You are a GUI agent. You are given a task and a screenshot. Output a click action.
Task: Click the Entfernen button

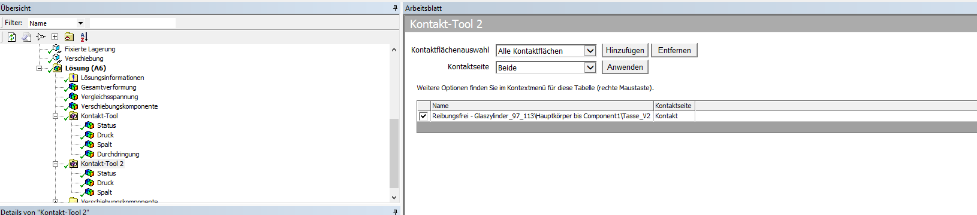[x=674, y=51]
